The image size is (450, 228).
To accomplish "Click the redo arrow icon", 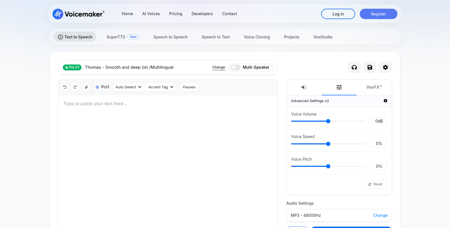I will pos(75,87).
